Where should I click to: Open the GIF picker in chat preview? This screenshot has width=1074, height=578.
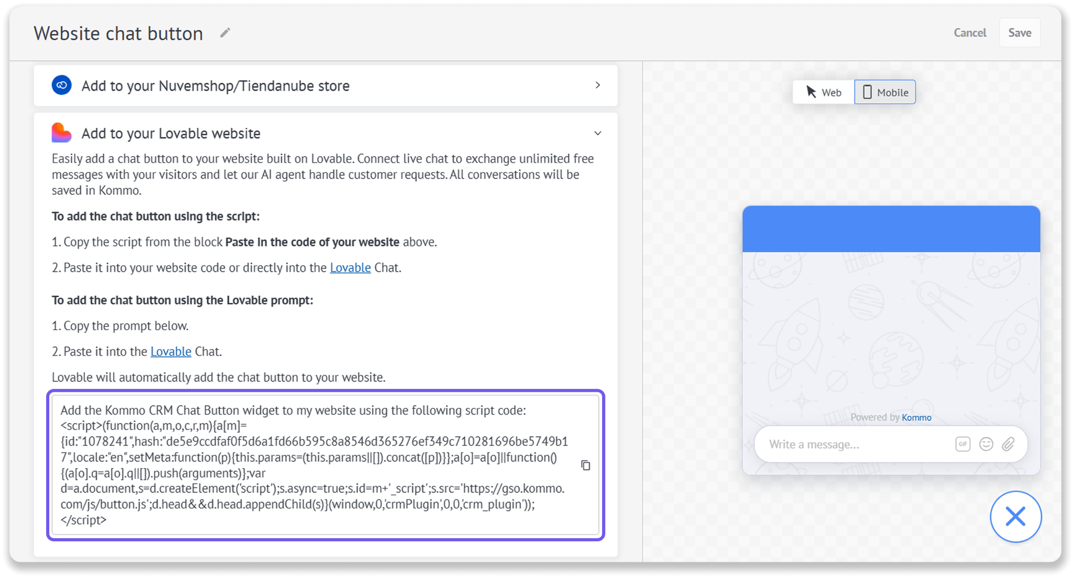pos(963,444)
